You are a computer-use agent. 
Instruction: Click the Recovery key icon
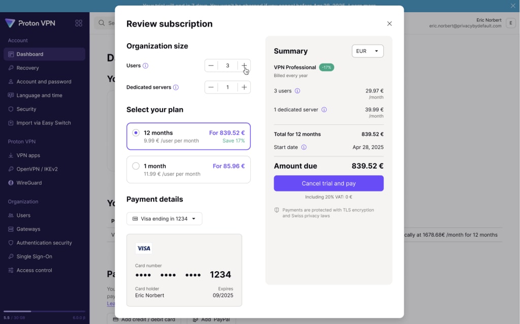tap(11, 68)
